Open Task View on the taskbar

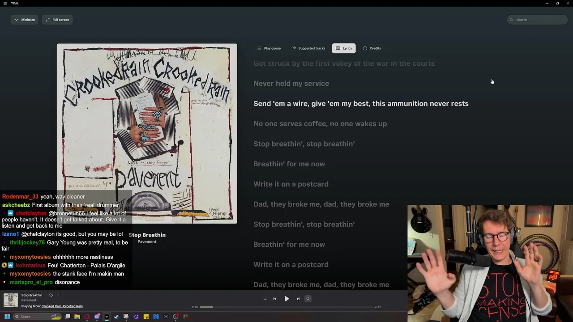68,317
